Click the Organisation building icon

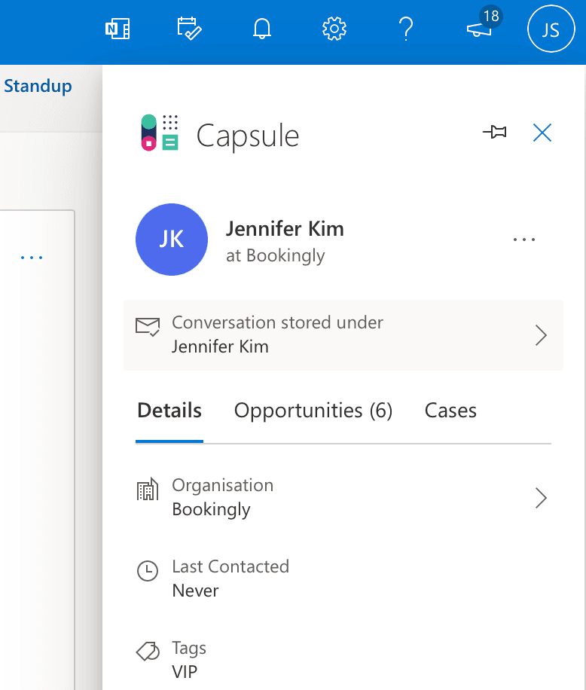148,489
